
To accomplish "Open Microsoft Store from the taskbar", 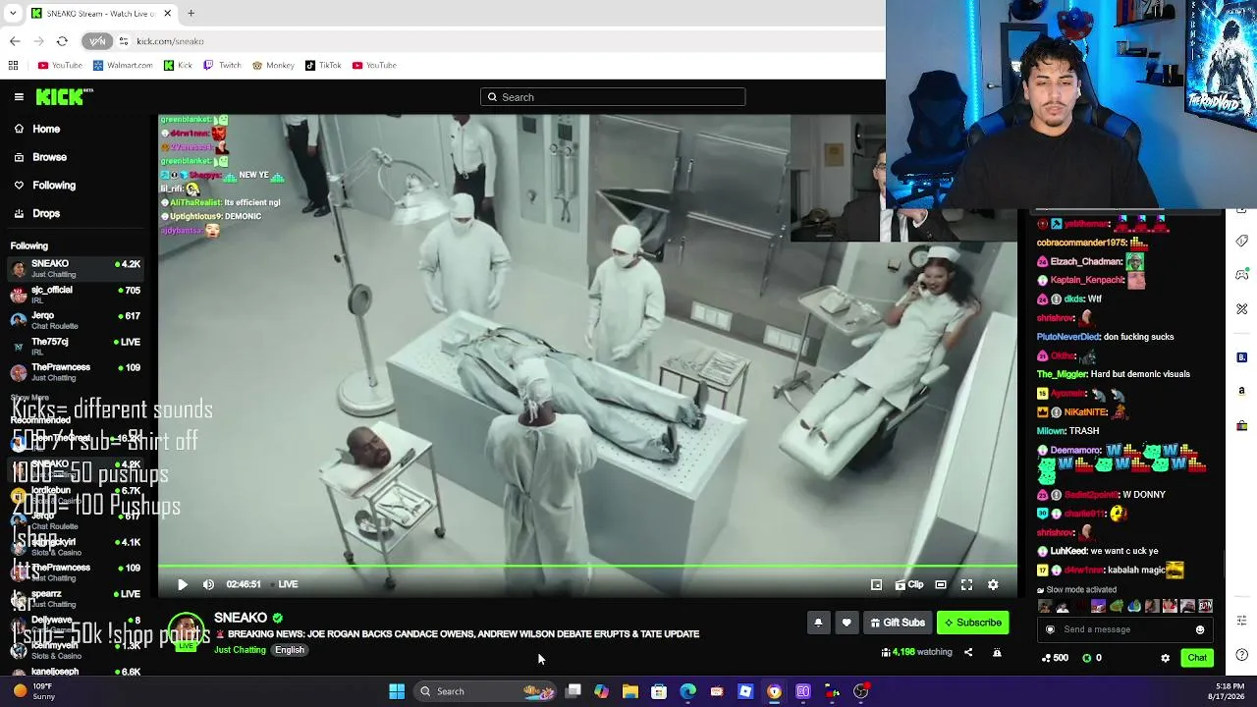I will click(659, 691).
